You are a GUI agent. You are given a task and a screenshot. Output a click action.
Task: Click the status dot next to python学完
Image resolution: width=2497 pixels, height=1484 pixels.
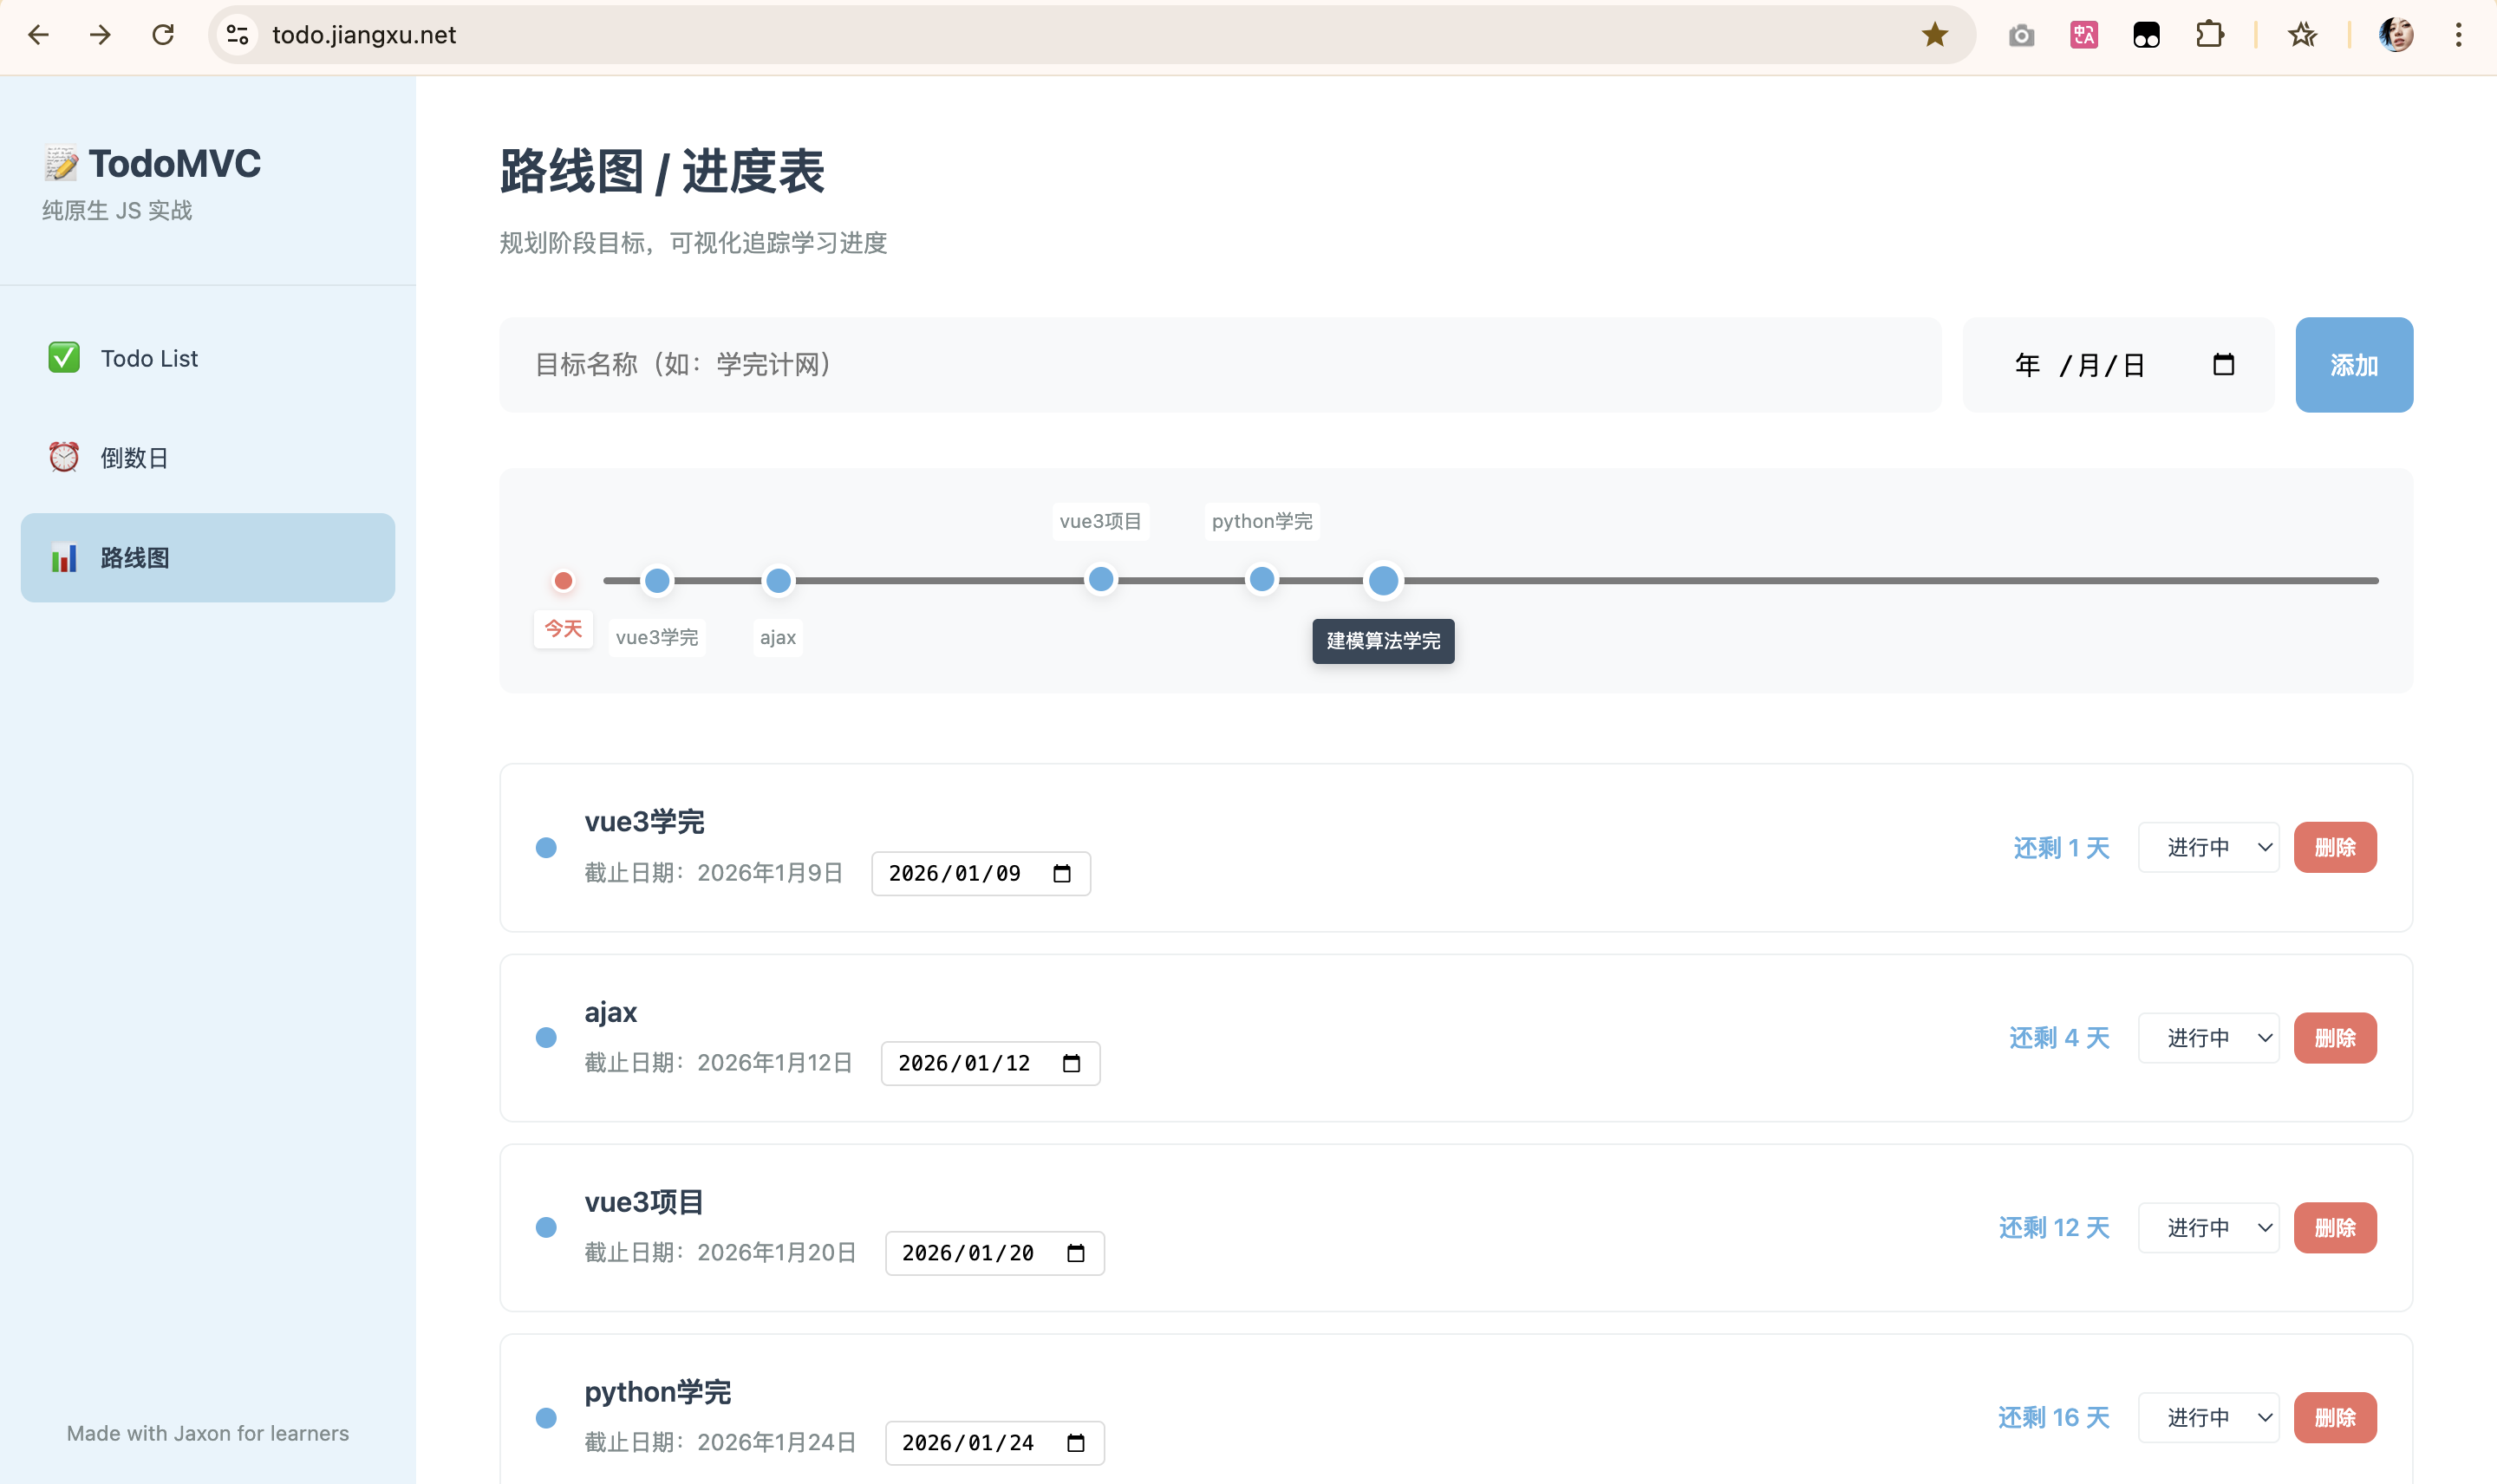click(547, 1417)
